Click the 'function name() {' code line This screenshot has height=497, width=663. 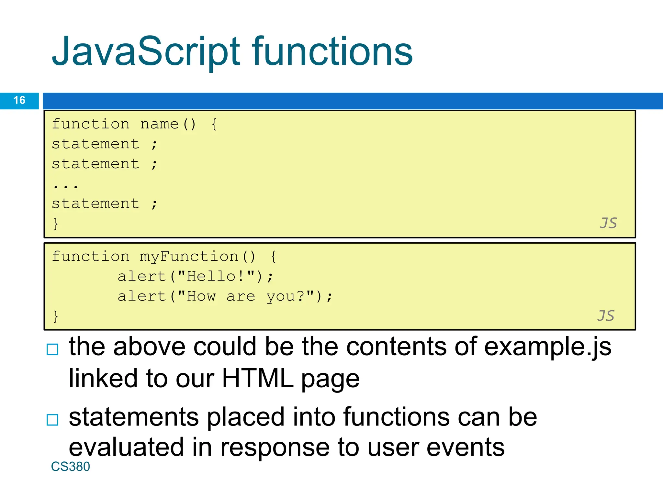pyautogui.click(x=134, y=124)
